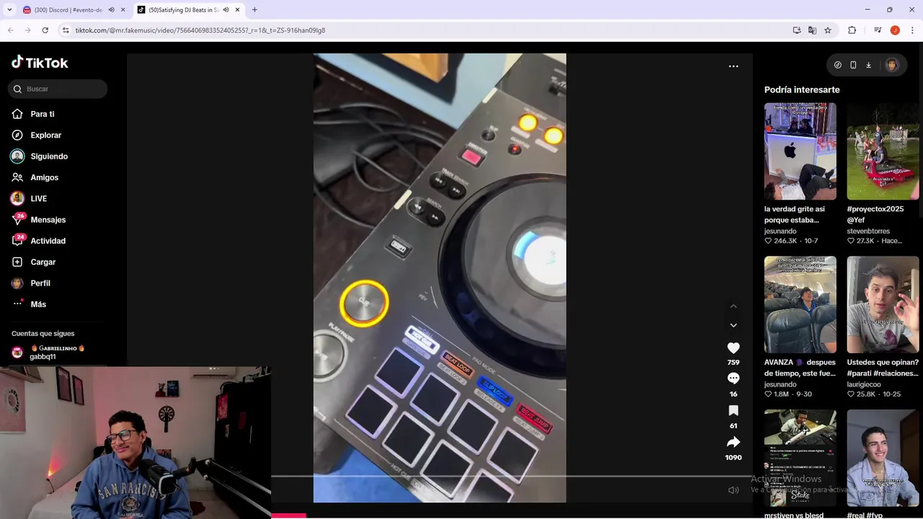Image resolution: width=923 pixels, height=519 pixels.
Task: Open laurigiecoo author link
Action: click(863, 385)
